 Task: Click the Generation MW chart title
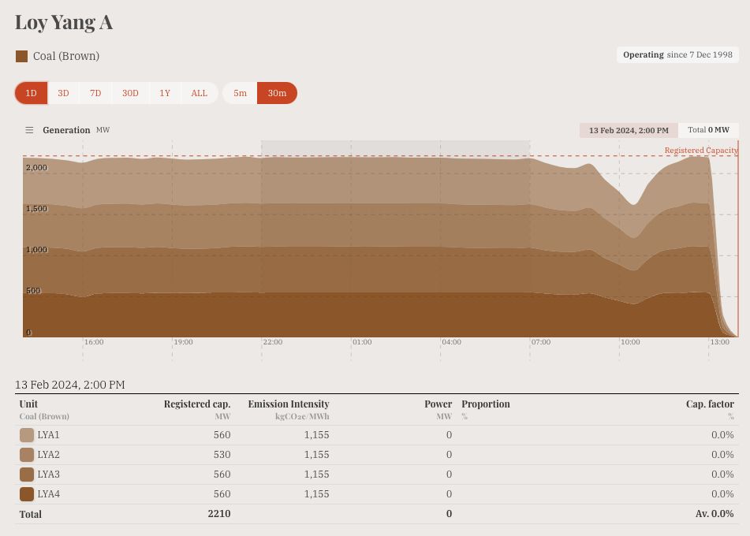point(76,130)
